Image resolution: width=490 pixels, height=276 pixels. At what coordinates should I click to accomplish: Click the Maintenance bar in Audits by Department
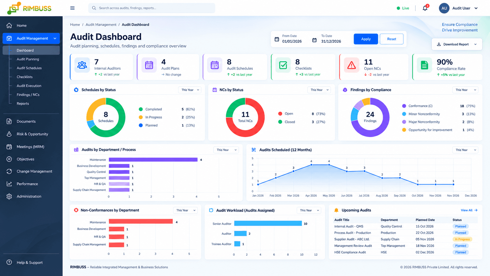coord(153,160)
